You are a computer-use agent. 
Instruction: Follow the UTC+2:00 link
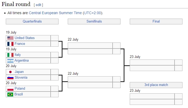93,13
